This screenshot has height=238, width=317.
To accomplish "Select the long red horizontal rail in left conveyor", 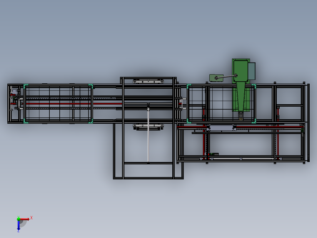I will (x=66, y=103).
